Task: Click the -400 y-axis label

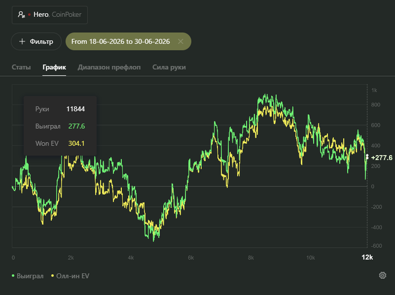Action: point(376,227)
